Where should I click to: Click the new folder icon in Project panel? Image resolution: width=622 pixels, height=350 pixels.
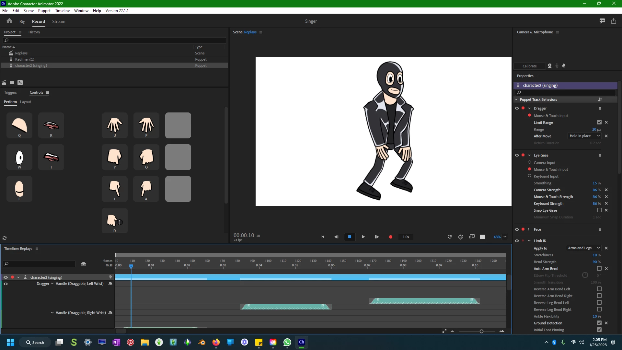coord(12,83)
